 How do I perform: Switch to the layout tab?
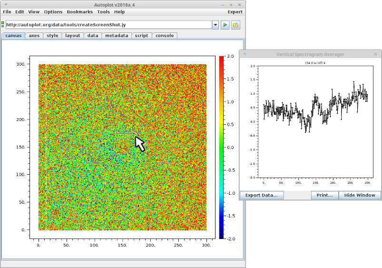73,36
